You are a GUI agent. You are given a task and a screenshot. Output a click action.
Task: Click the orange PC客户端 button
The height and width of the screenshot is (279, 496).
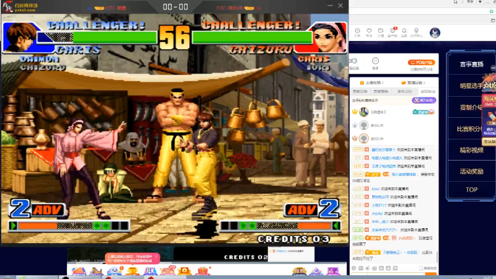tap(422, 63)
